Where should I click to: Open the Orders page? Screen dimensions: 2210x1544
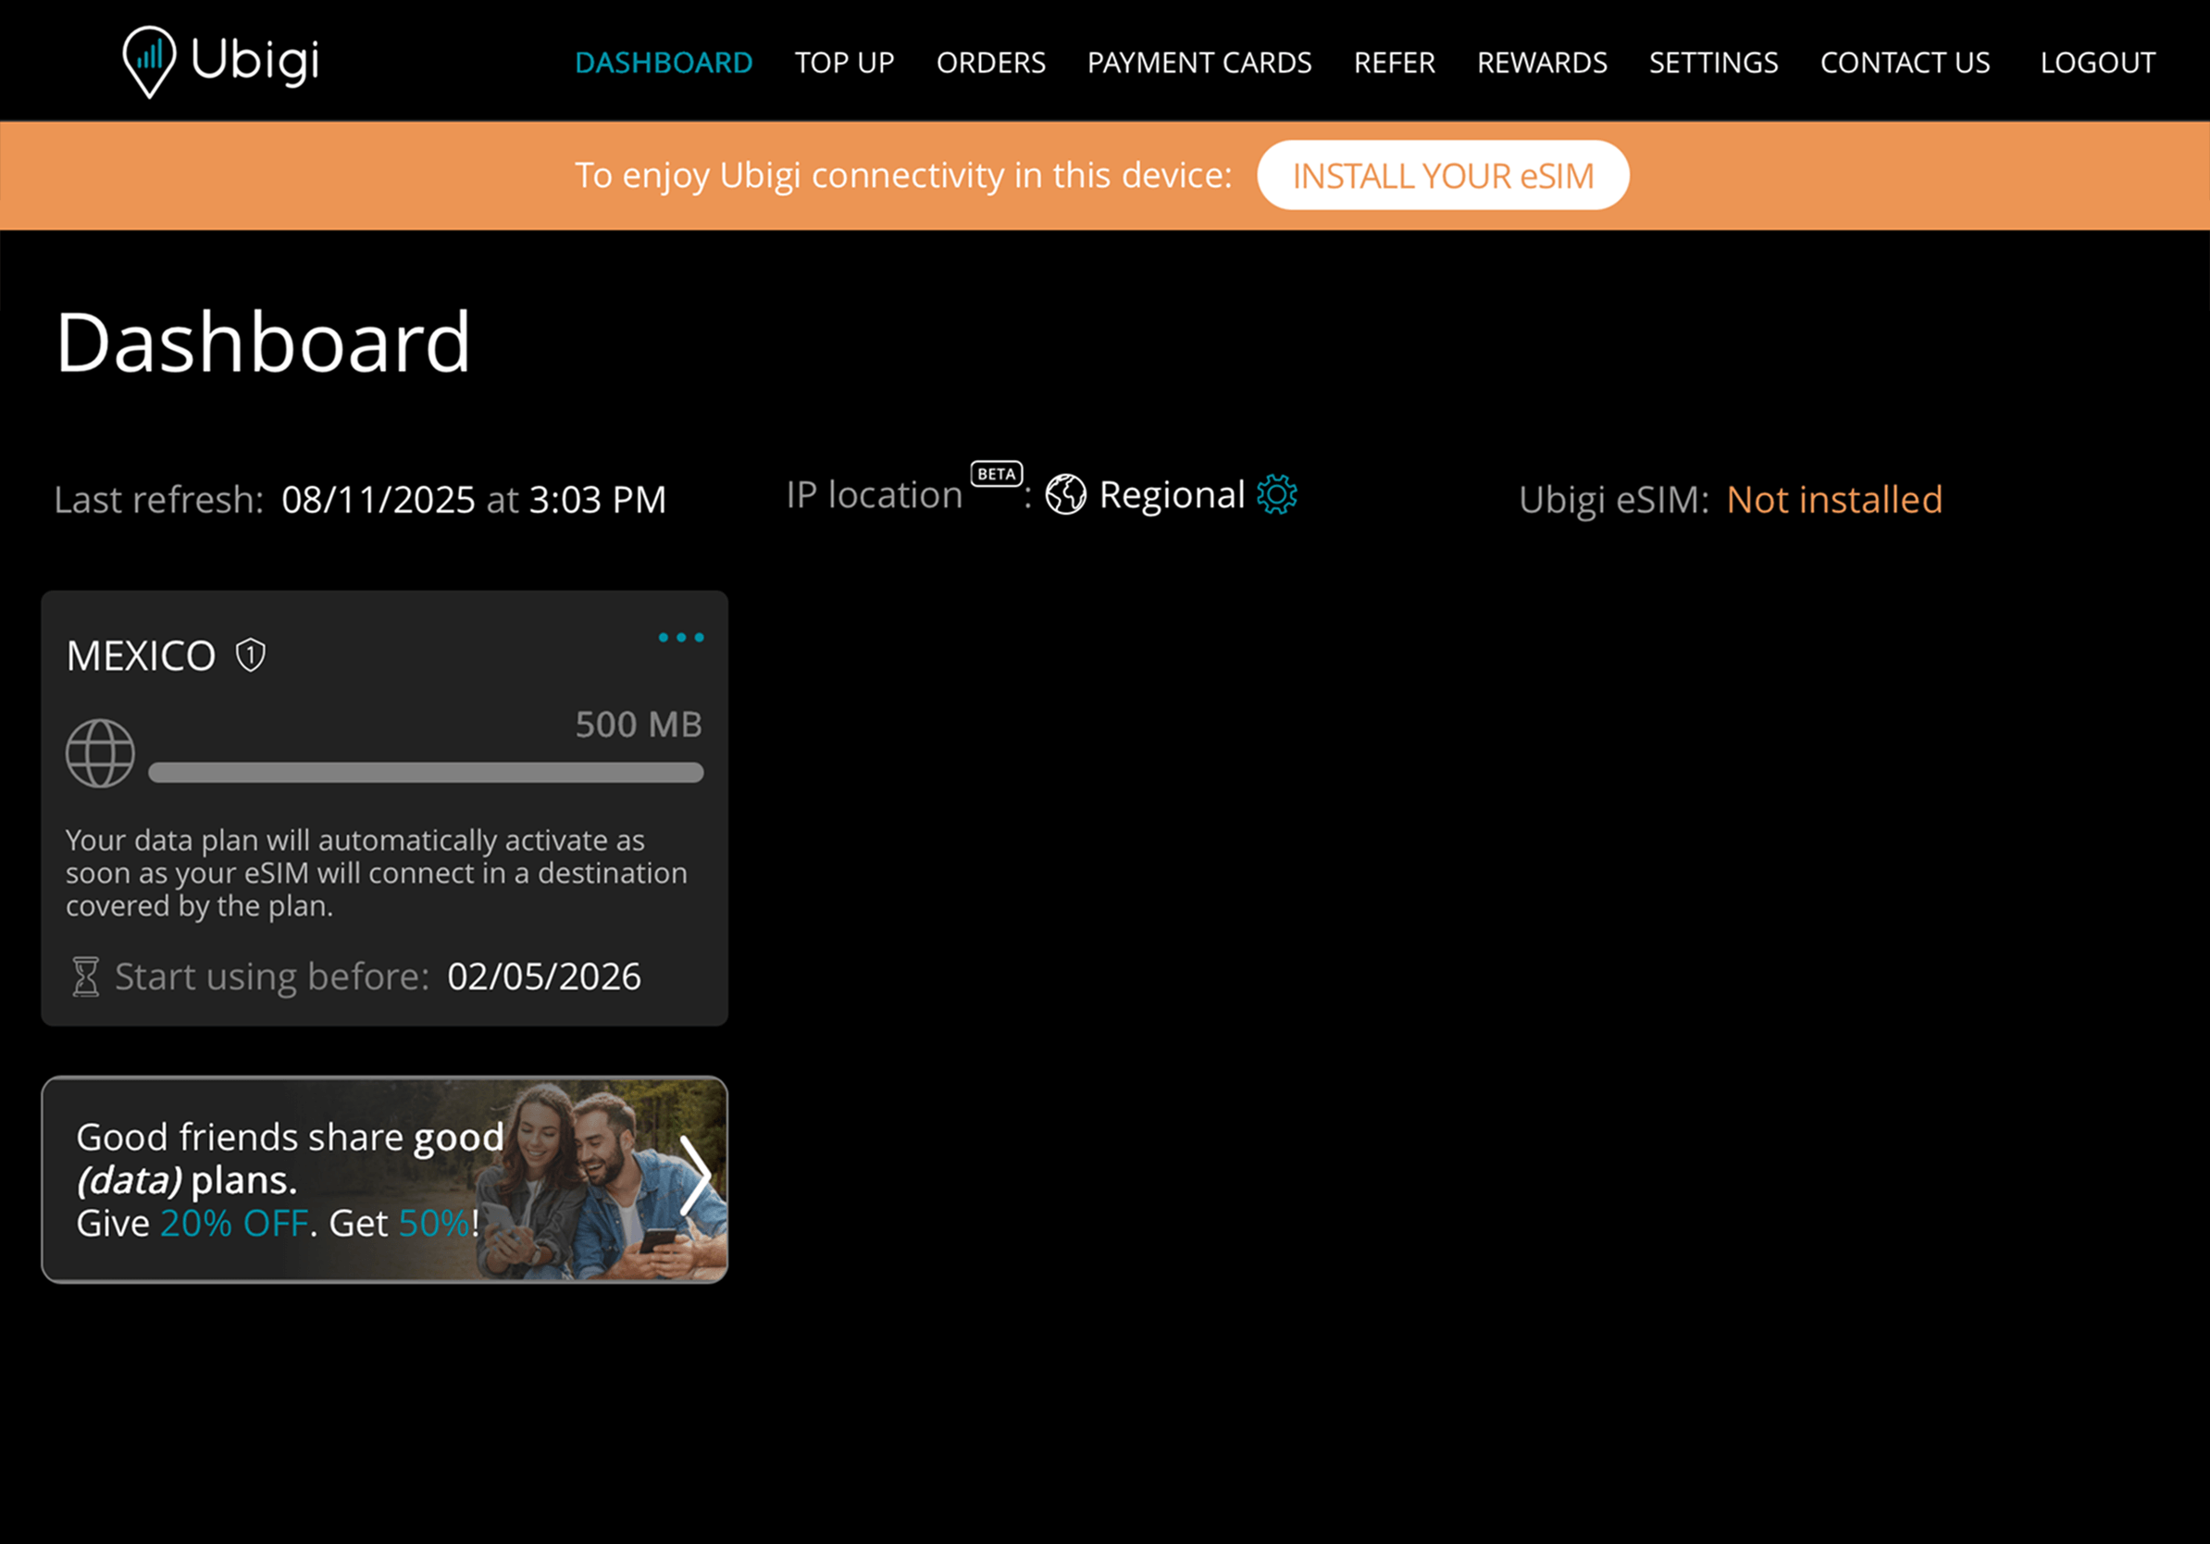[990, 63]
